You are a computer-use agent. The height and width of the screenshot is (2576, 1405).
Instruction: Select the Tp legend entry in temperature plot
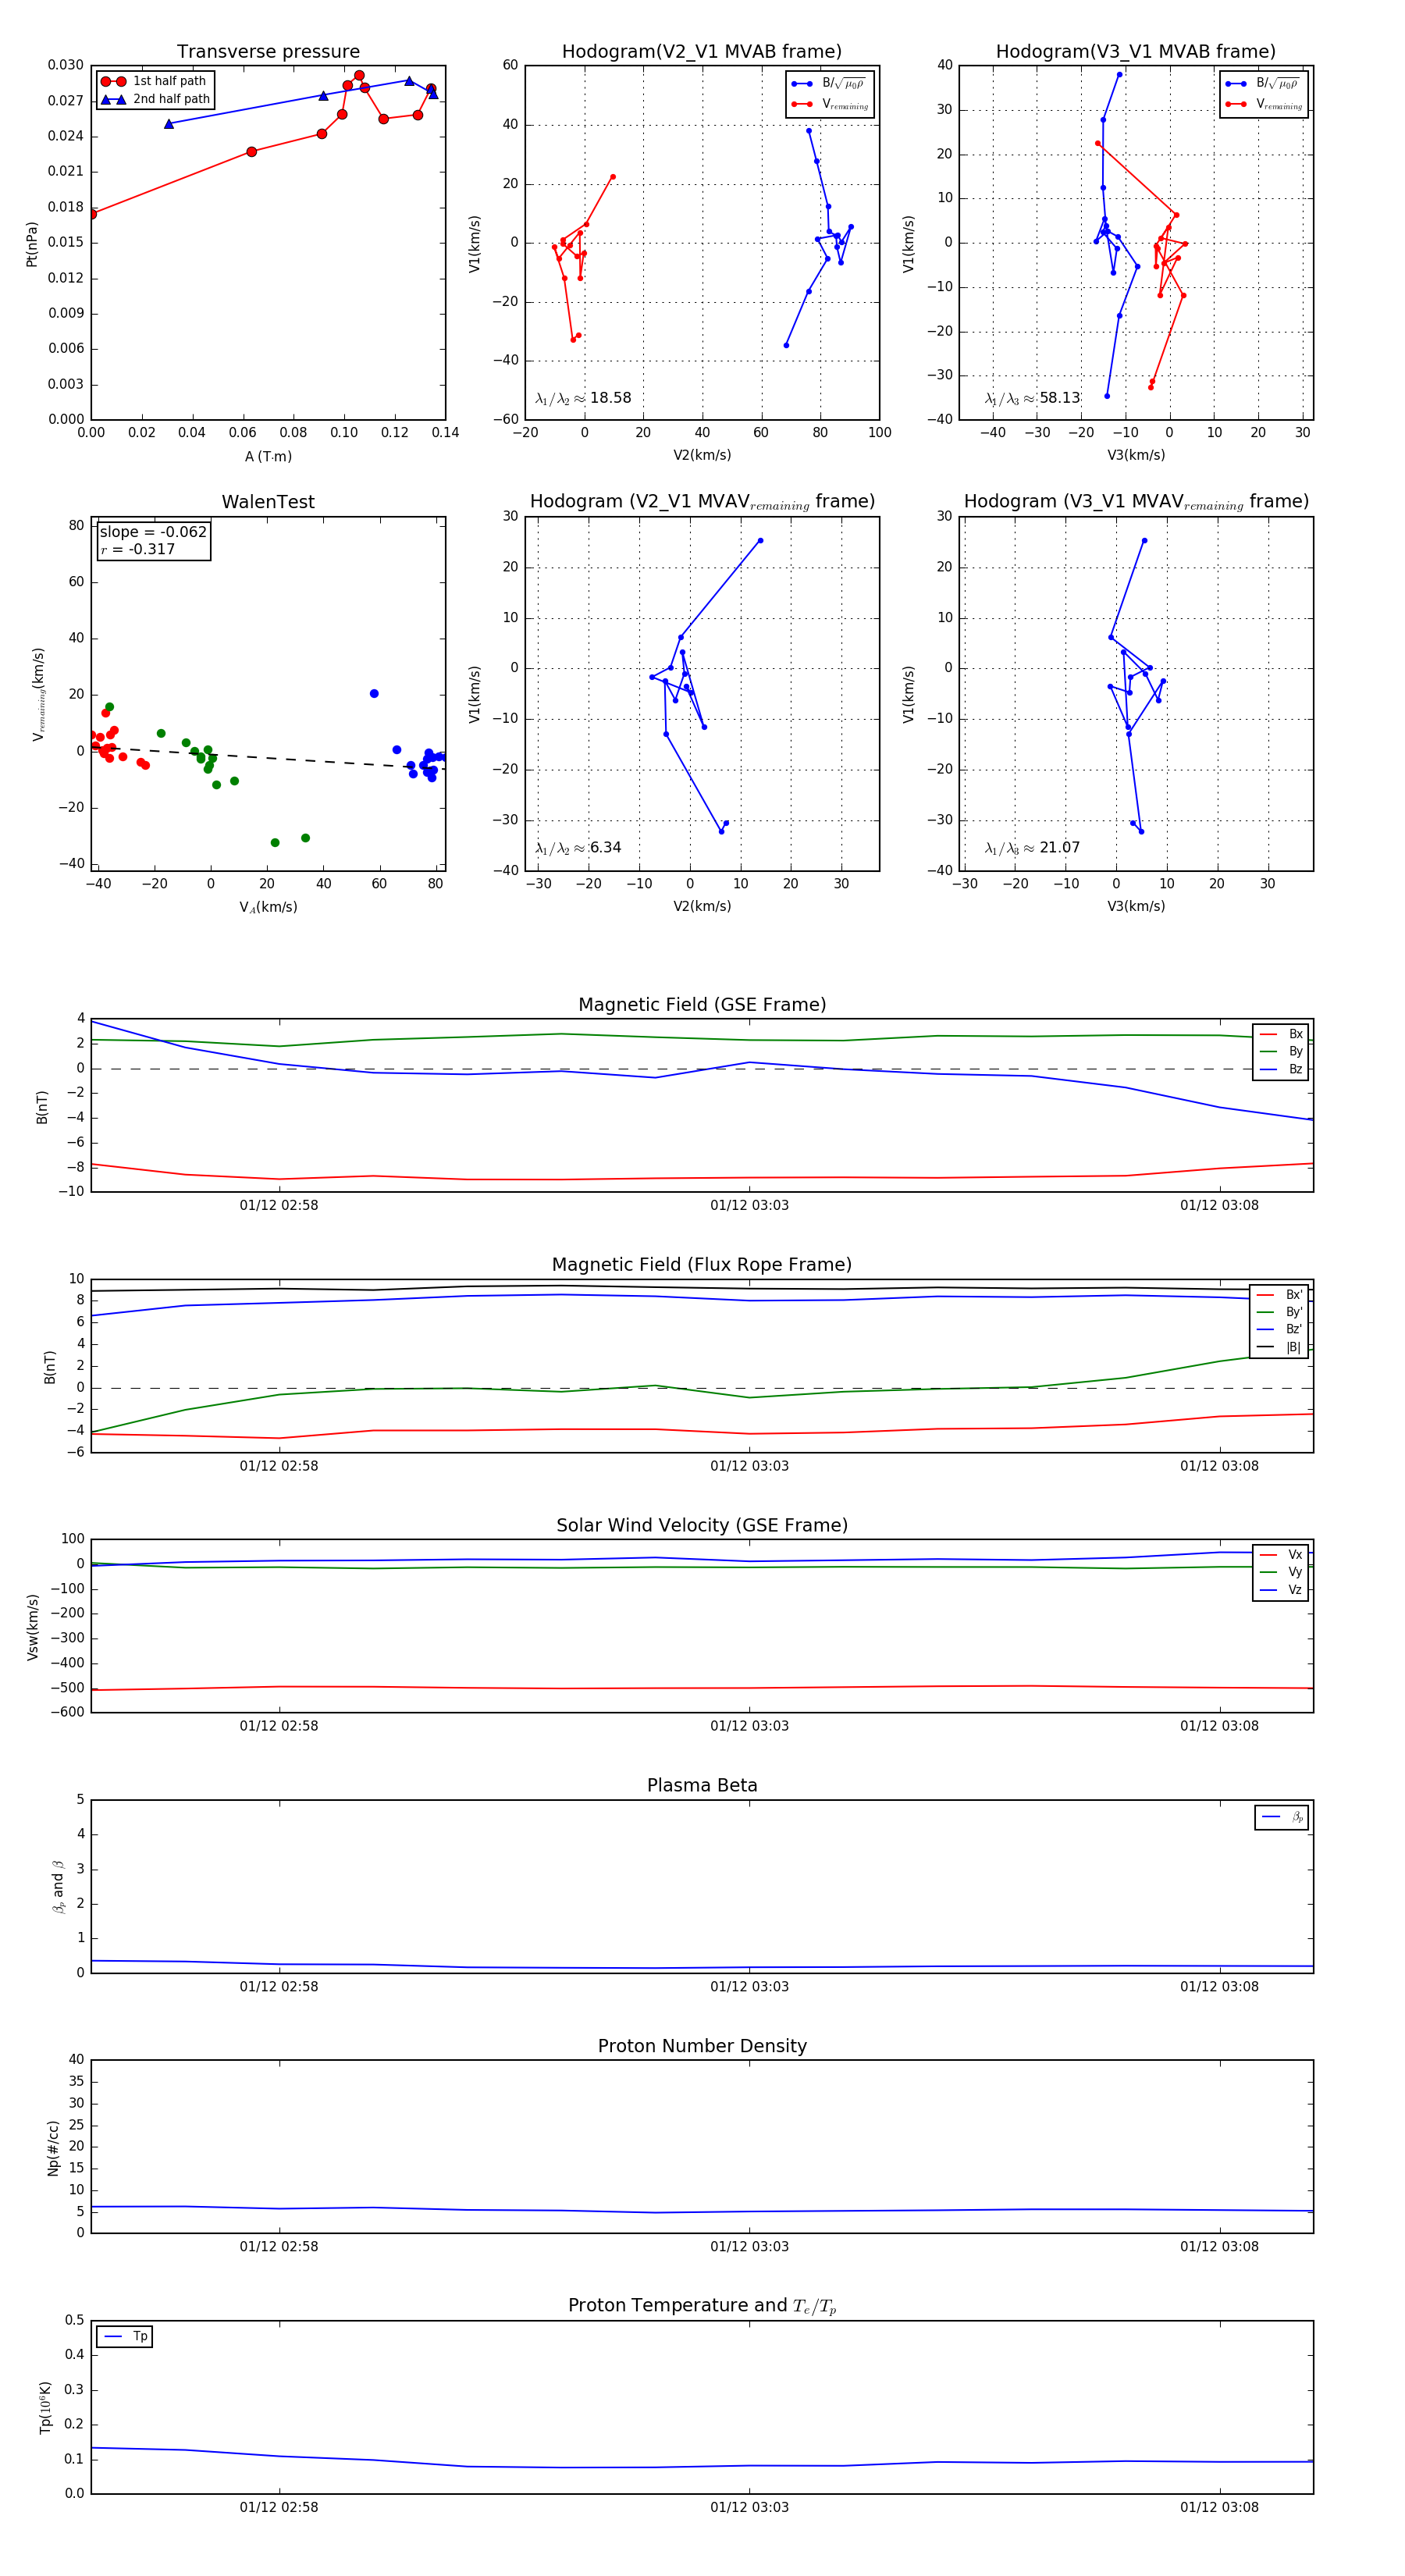pyautogui.click(x=125, y=2336)
